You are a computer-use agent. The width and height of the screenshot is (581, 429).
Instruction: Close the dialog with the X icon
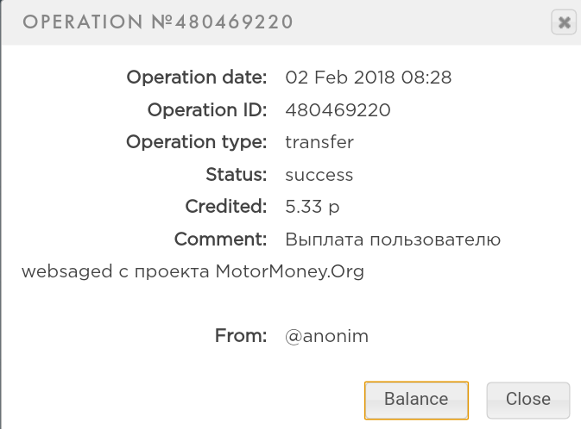(564, 23)
